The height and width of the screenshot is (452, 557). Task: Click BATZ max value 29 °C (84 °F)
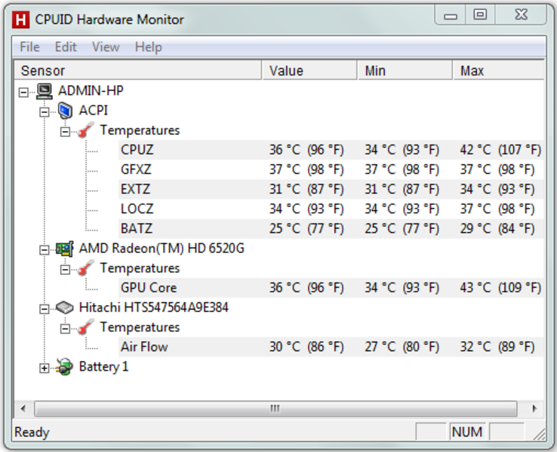click(x=497, y=229)
